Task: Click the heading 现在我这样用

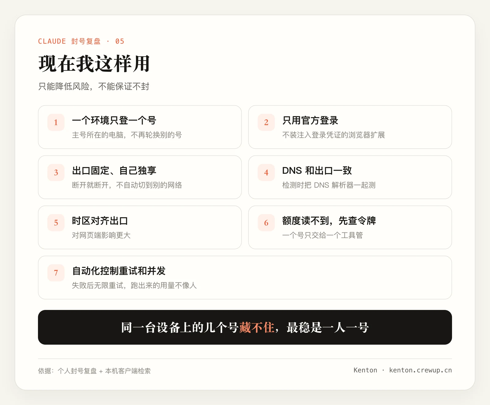Action: (x=94, y=64)
